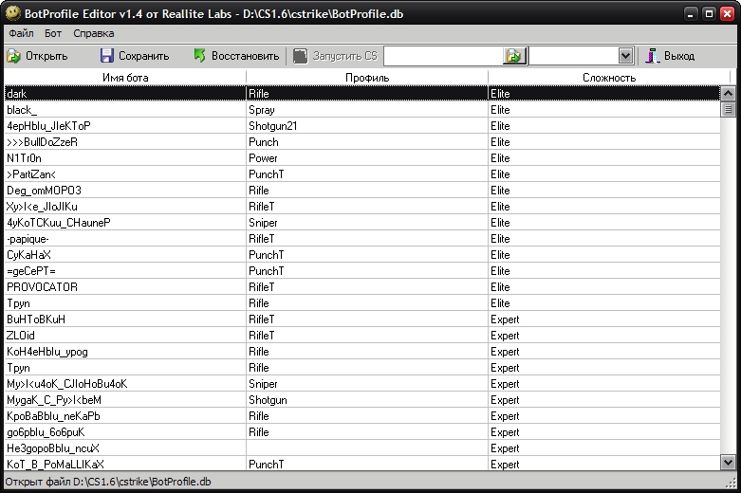Image resolution: width=741 pixels, height=493 pixels.
Task: Click the greyed Запустить CS icon
Action: 300,56
